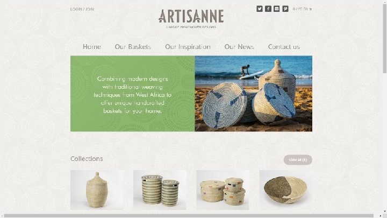Screen dimensions: 387x218
Task: Open the Instagram social icon
Action: [x=277, y=9]
